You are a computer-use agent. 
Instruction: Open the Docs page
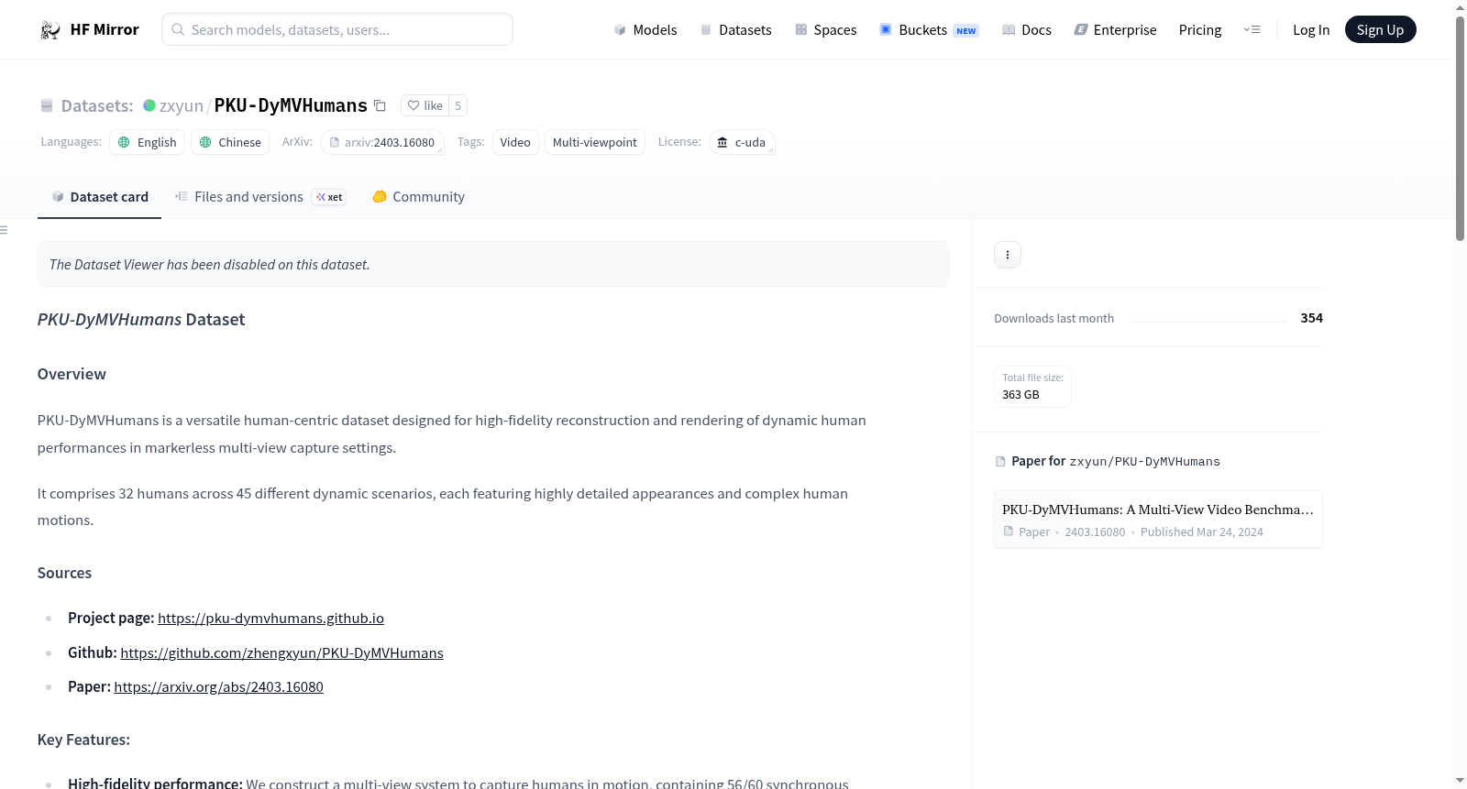tap(1026, 30)
